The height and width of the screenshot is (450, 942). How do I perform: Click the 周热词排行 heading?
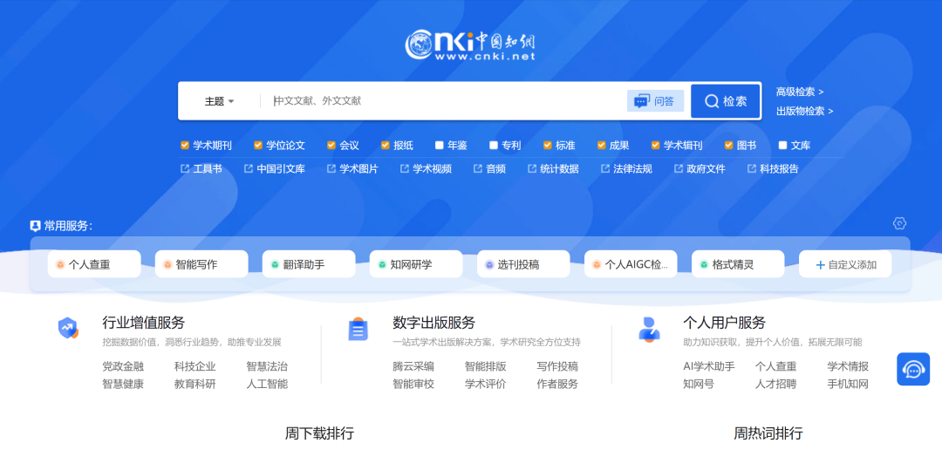(x=768, y=433)
